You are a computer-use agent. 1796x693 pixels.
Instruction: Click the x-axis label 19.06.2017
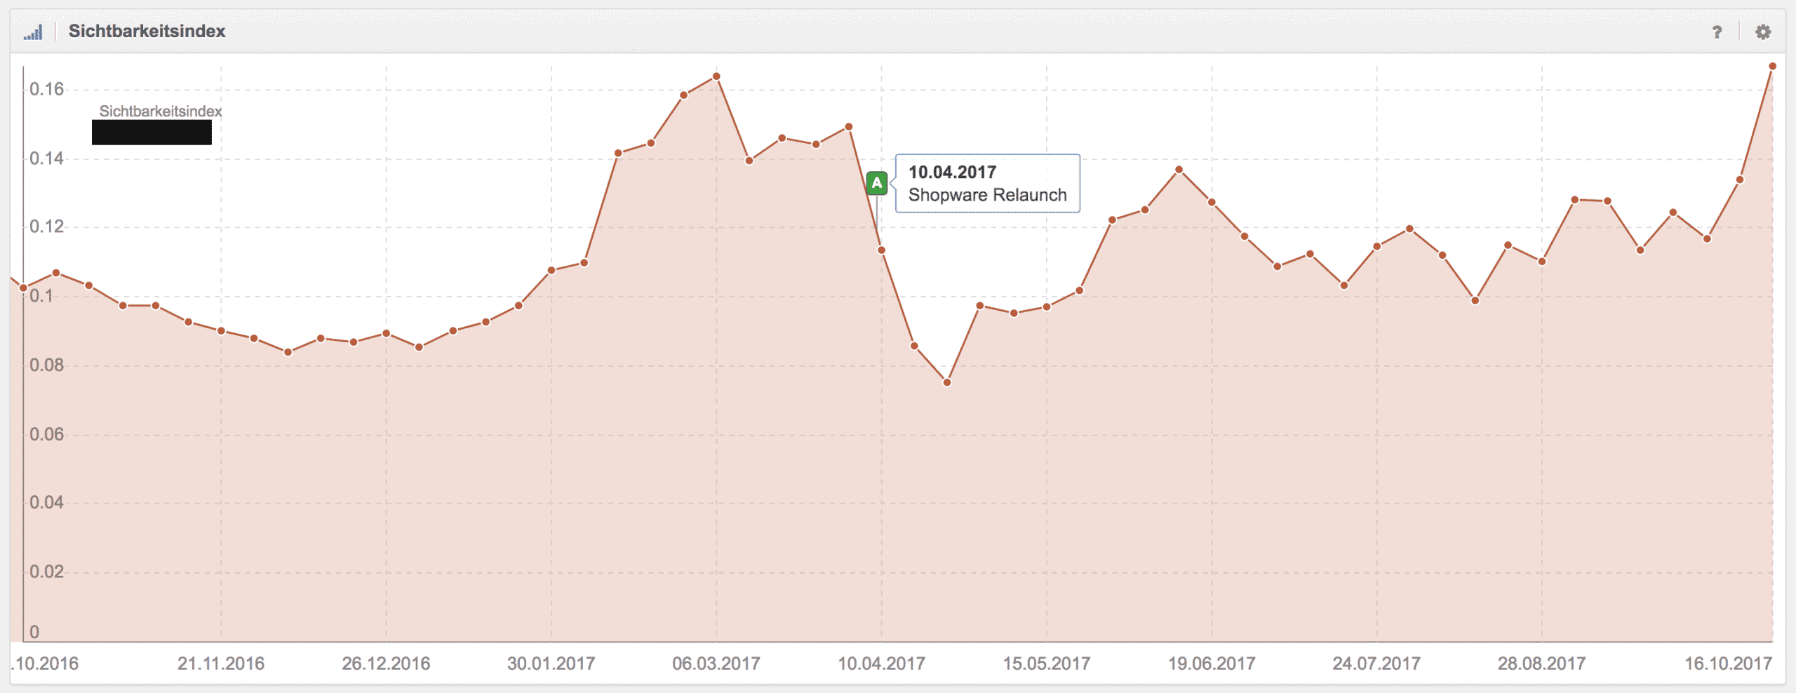tap(1212, 664)
